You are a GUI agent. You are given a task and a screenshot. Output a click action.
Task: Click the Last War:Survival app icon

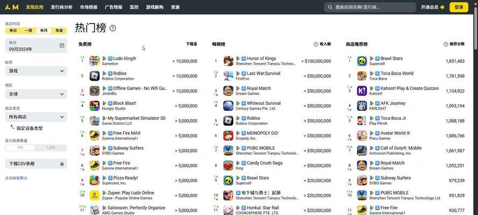pos(229,76)
